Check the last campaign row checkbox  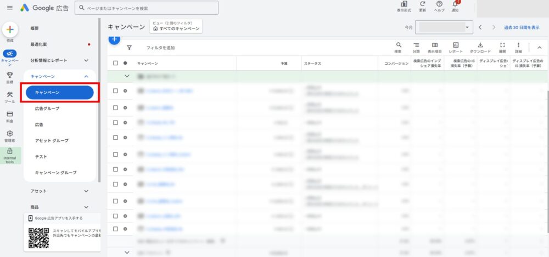[x=115, y=229]
